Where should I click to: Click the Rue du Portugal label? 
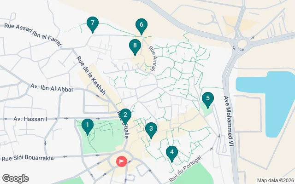coord(185,169)
